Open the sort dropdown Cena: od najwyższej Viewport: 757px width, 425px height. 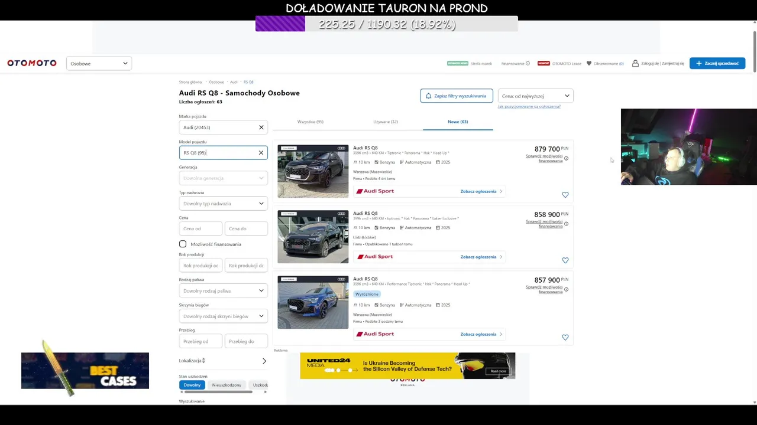535,96
